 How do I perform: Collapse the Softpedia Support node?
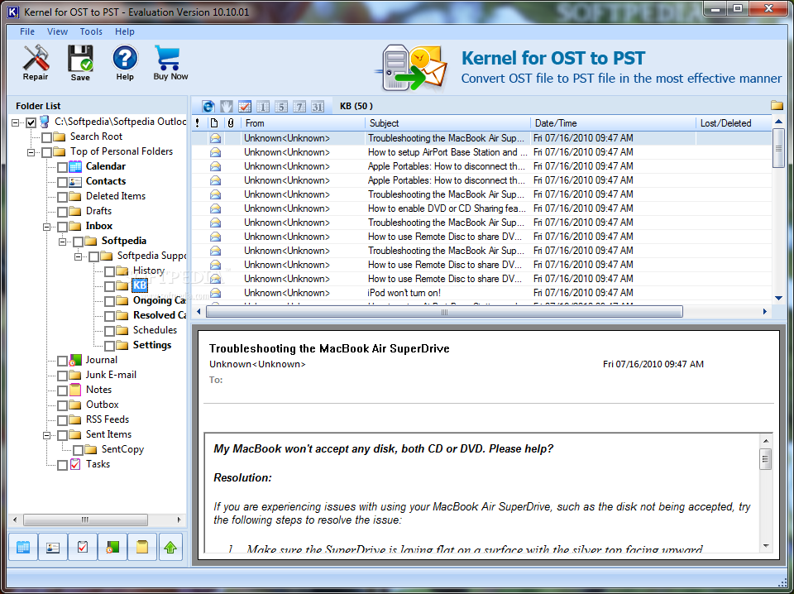click(79, 256)
